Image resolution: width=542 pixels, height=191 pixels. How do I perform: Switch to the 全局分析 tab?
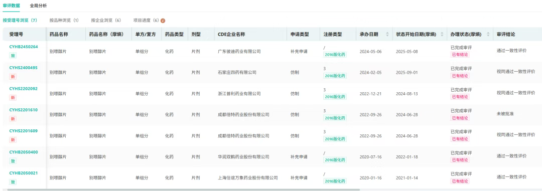(x=38, y=6)
